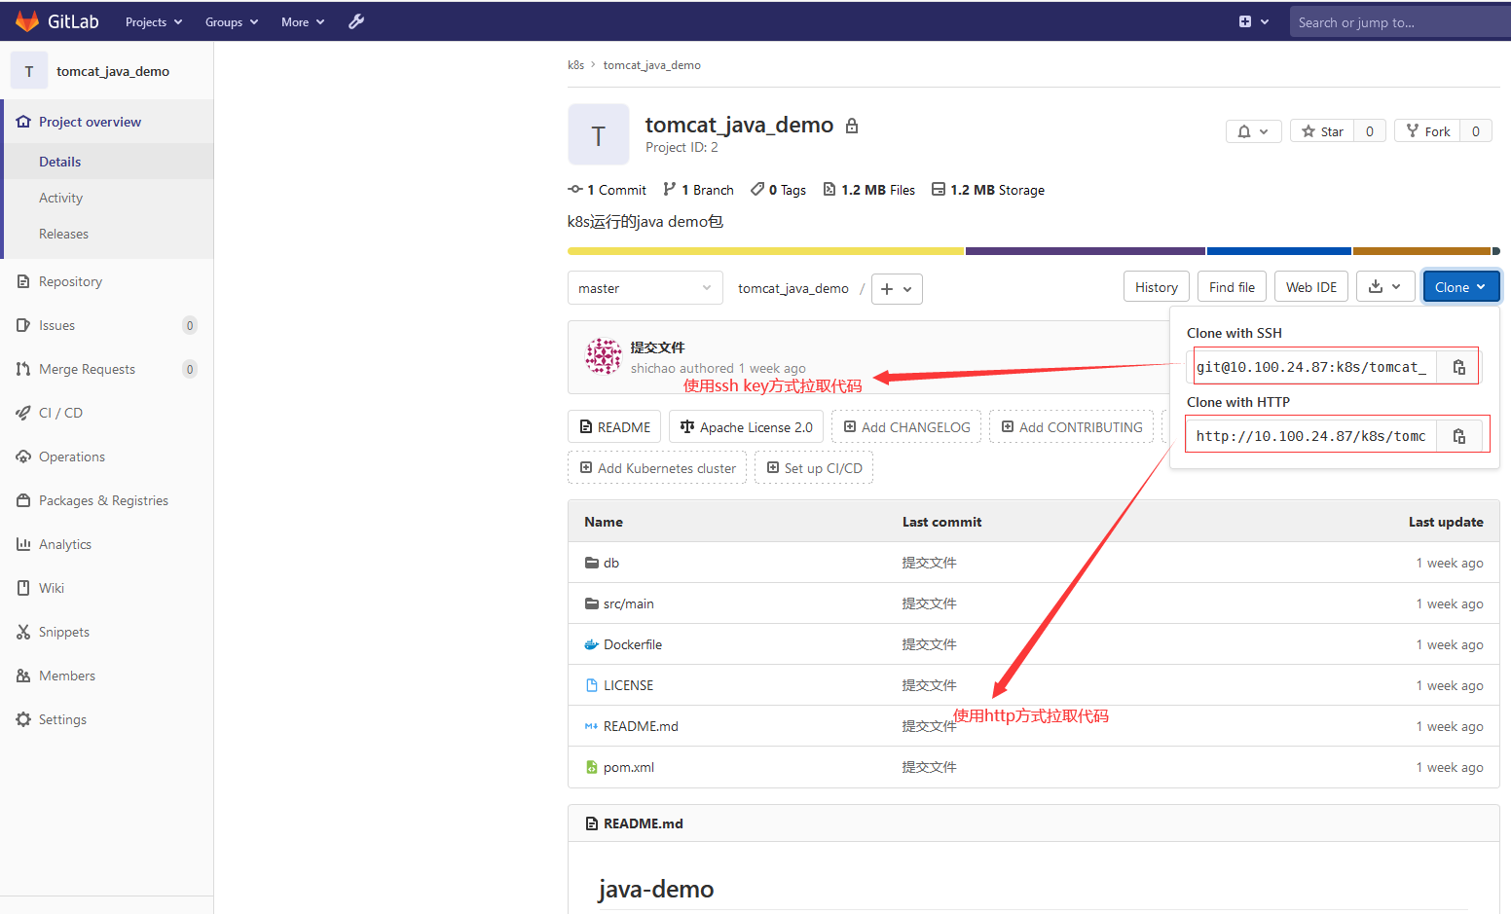Click the yellow language bar segment

click(x=765, y=251)
